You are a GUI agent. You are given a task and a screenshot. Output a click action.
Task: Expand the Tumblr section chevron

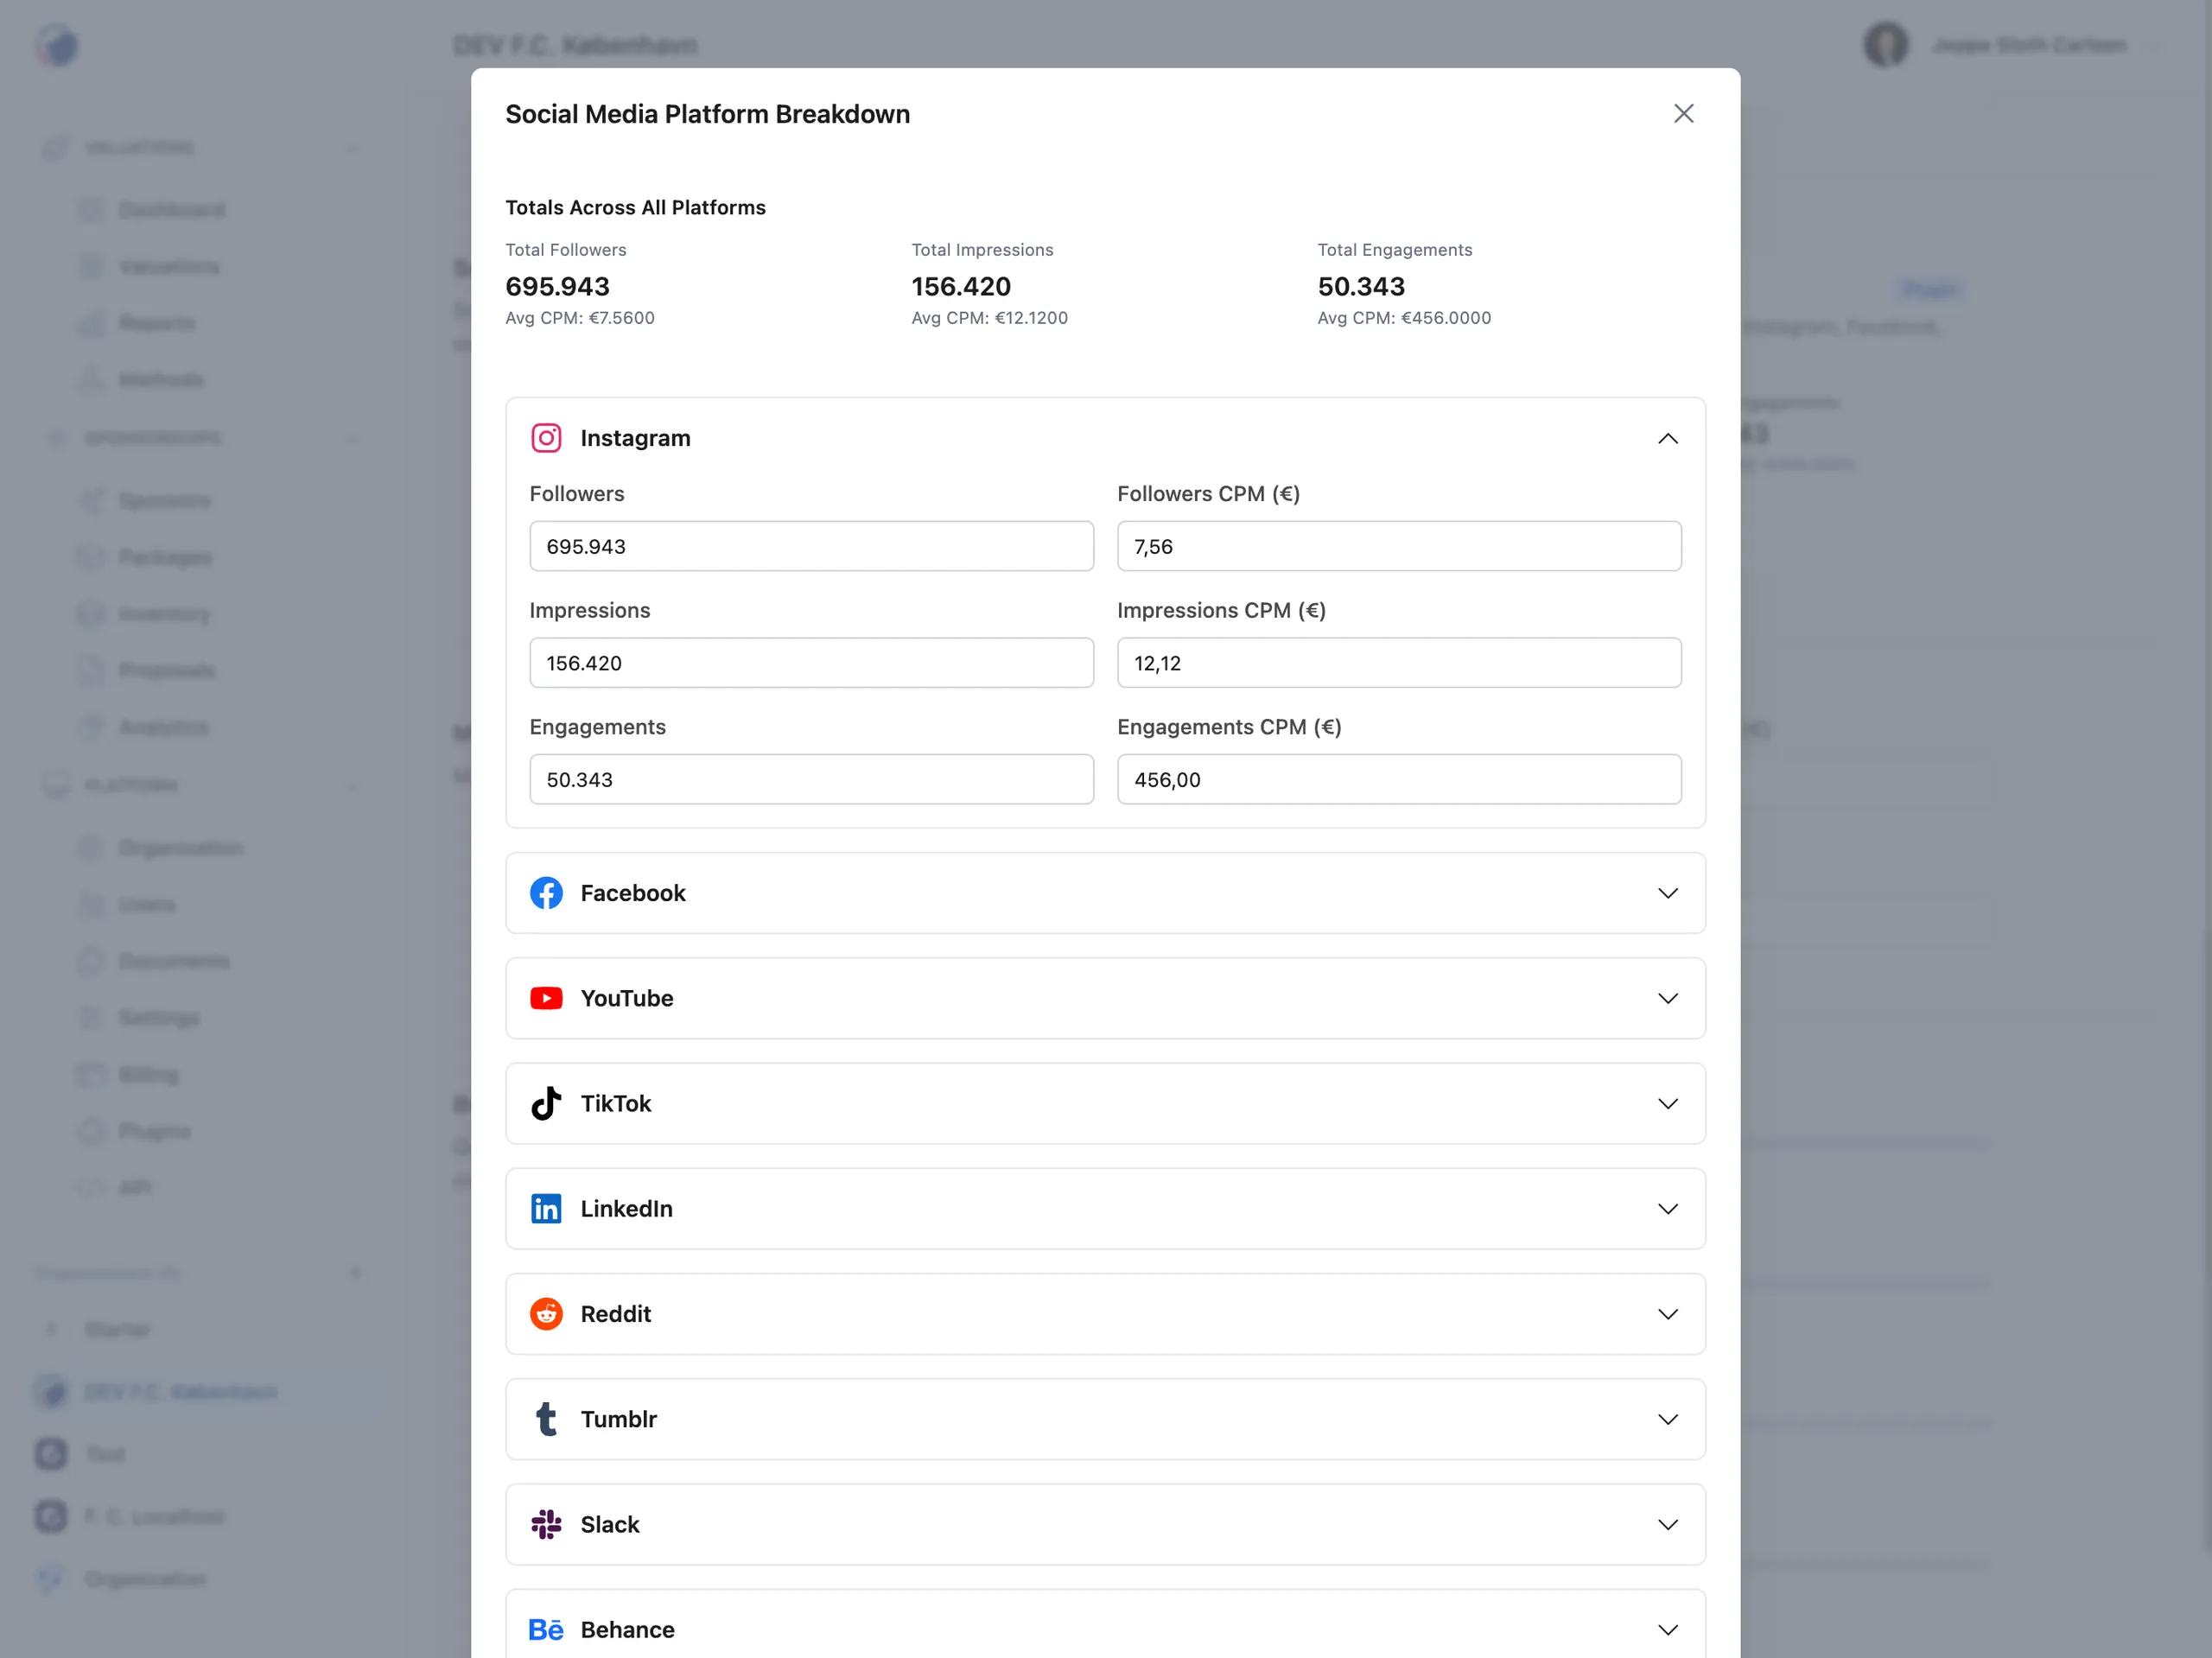(1667, 1419)
